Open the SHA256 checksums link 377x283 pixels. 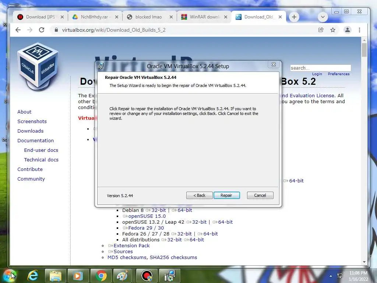tap(173, 258)
